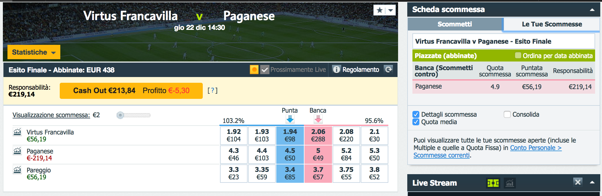Open the chart icon next to Paganese
Screen dimensions: 602x196
17,151
